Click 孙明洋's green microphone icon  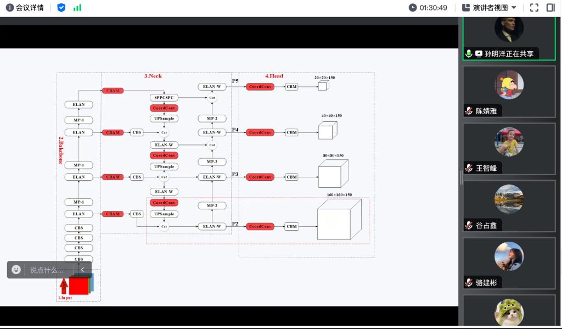(469, 54)
